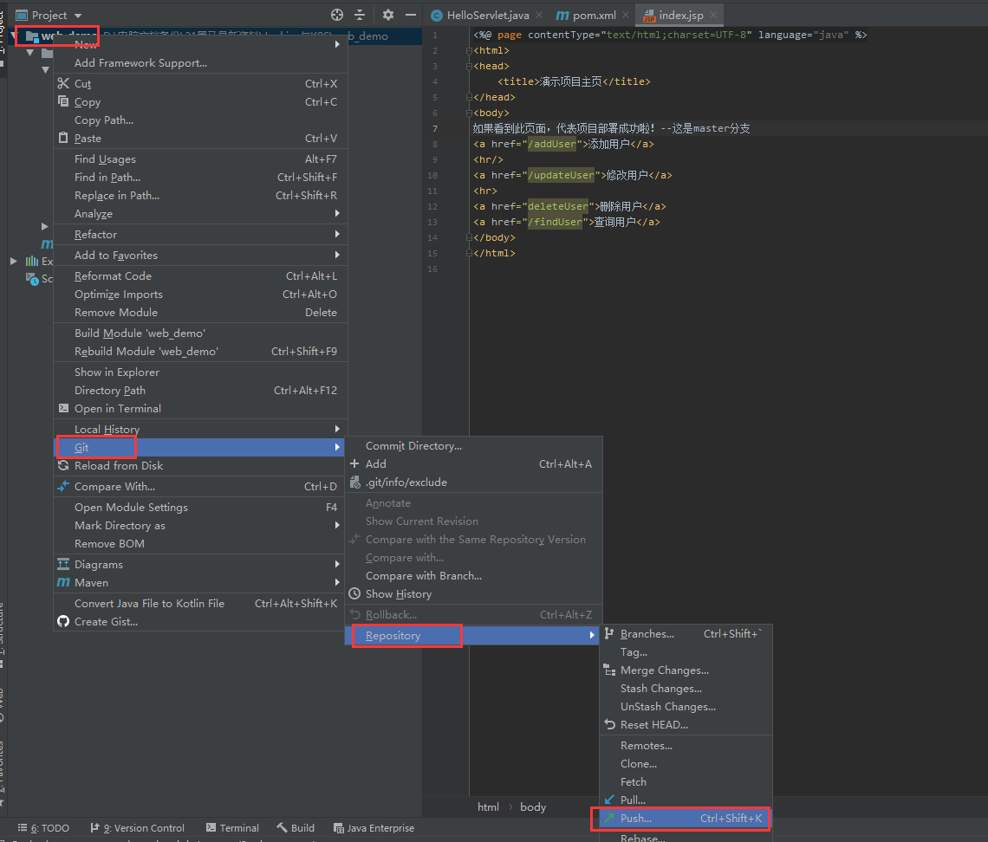Choose Commit Directory... in Git submenu
Image resolution: width=988 pixels, height=842 pixels.
473,445
